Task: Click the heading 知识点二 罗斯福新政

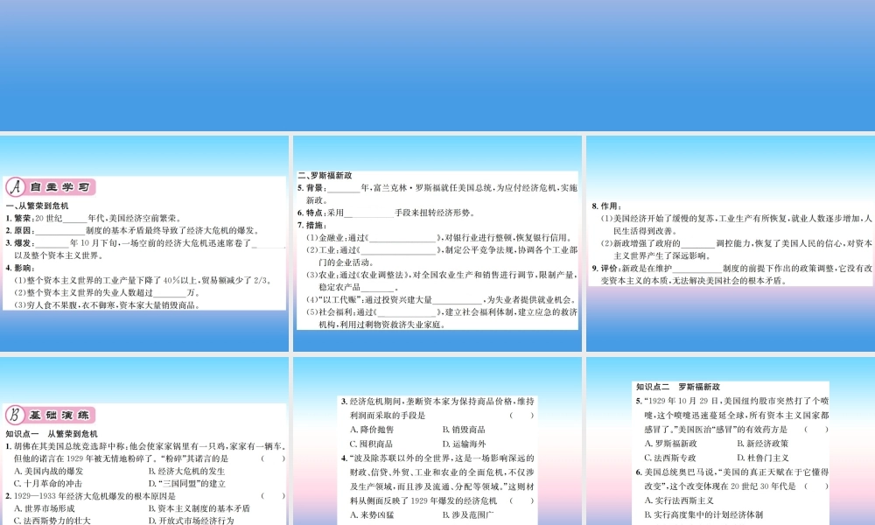Action: point(678,387)
